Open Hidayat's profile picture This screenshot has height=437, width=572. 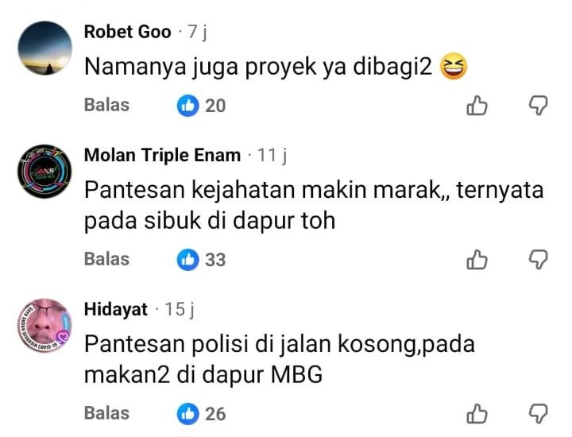[44, 326]
